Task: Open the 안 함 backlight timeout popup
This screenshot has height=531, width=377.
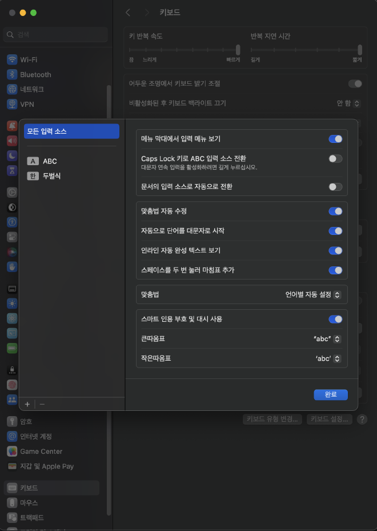Action: point(348,103)
